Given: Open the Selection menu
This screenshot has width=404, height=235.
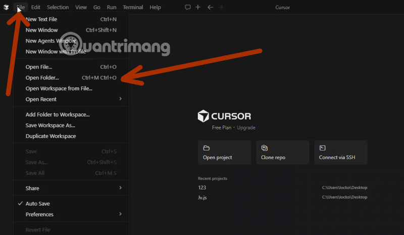Looking at the screenshot, I should pyautogui.click(x=58, y=7).
